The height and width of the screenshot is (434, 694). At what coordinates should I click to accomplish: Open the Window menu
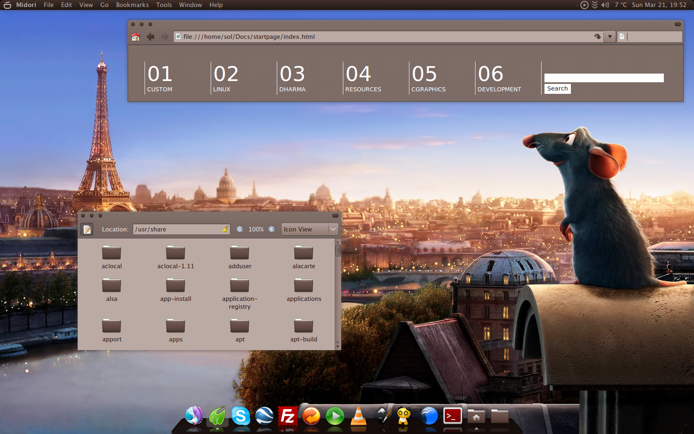(190, 5)
